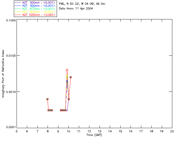This screenshot has height=142, width=177.
Task: Click the PML station location text
Action: click(82, 4)
